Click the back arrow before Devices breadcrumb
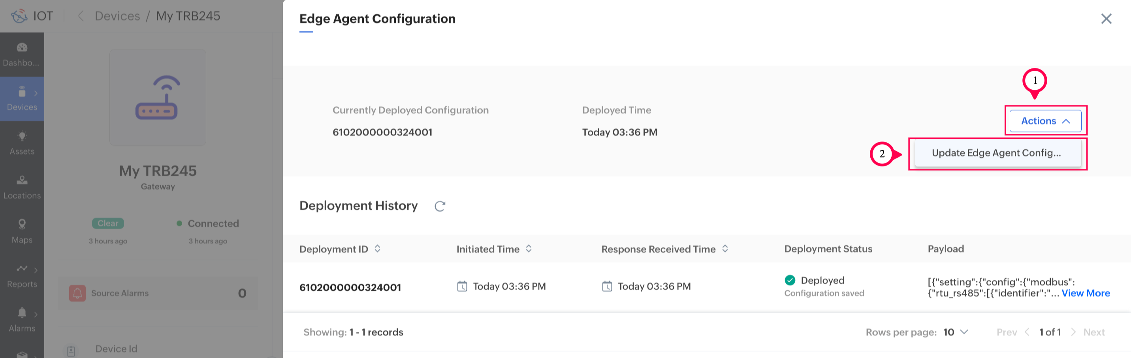 pos(81,16)
